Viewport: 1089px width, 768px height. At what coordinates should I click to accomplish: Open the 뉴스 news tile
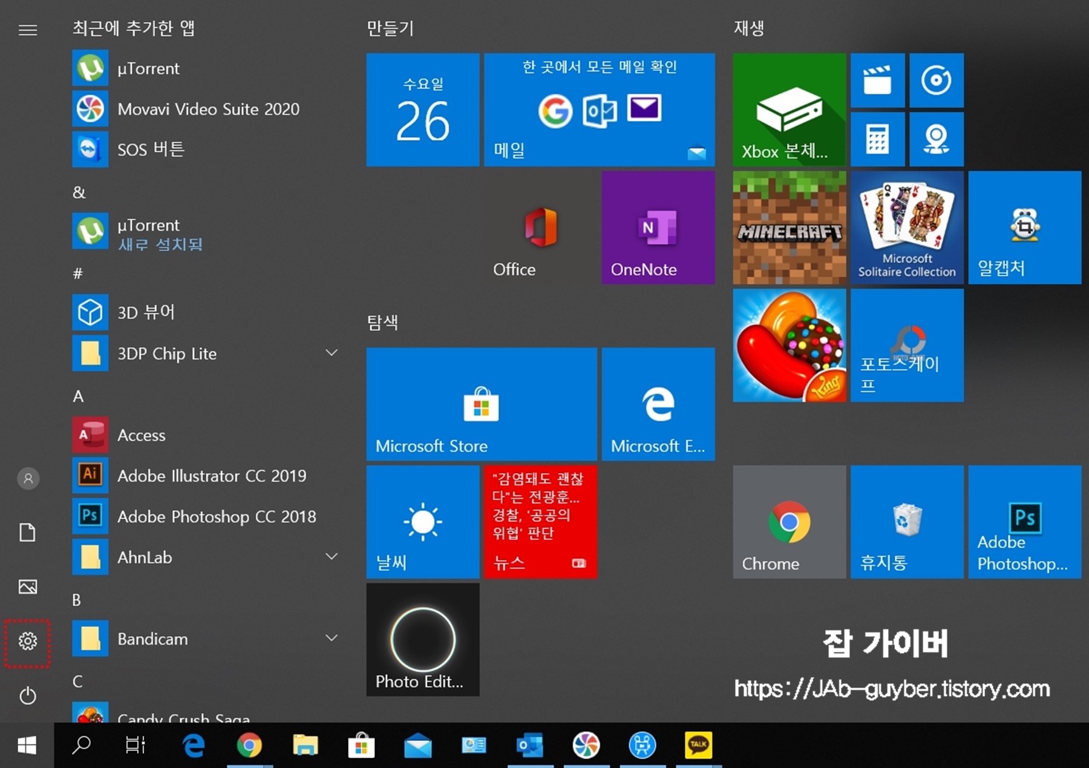point(540,522)
